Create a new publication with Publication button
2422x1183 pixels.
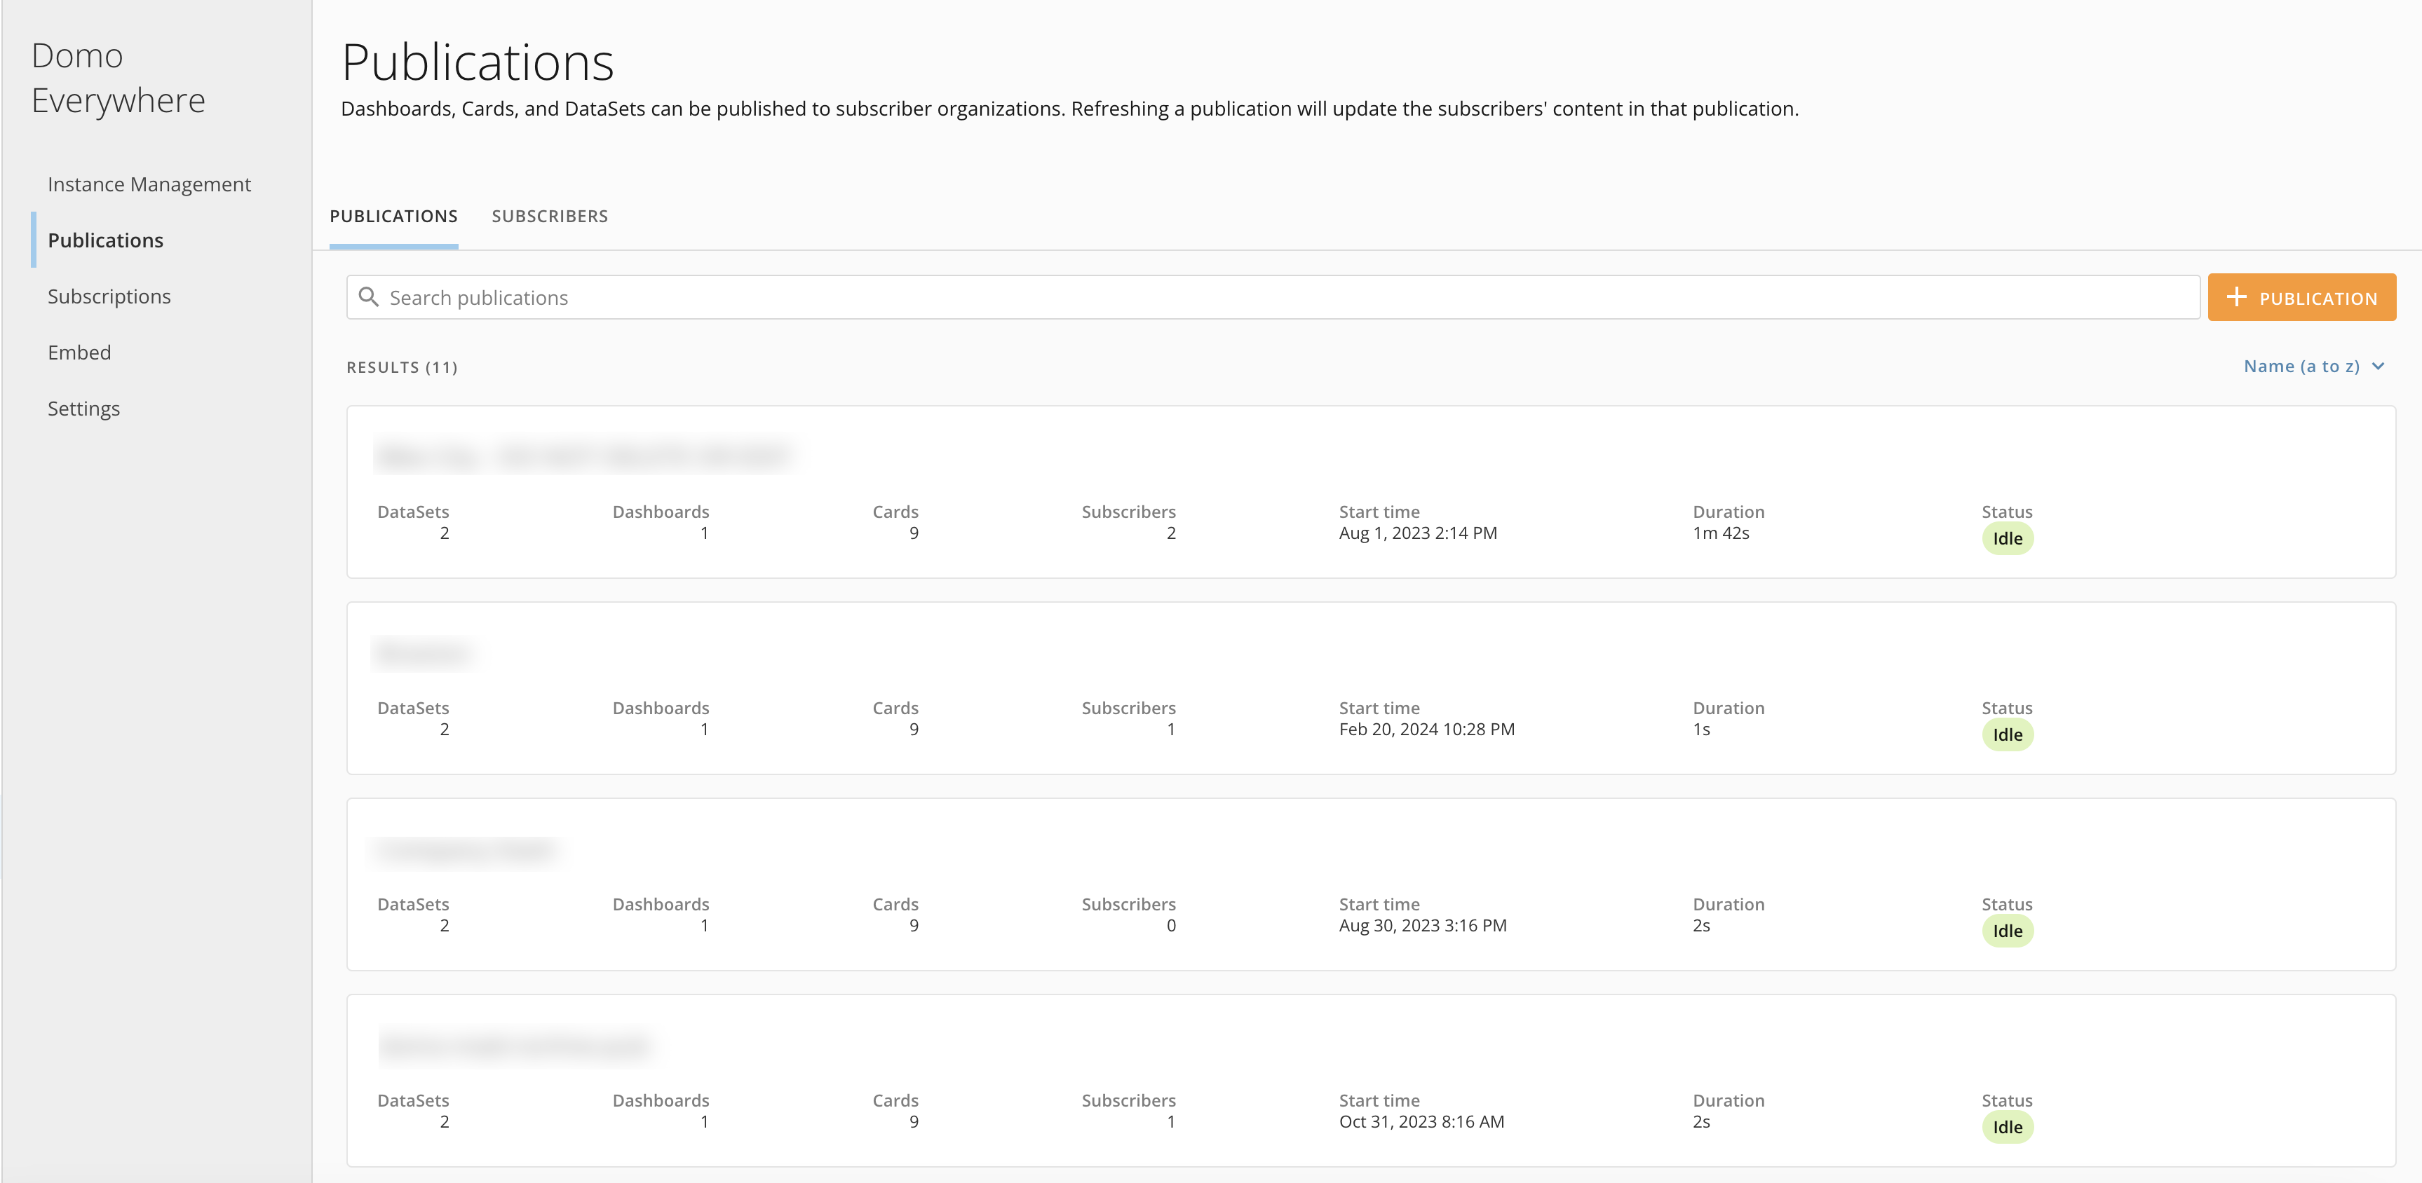tap(2301, 297)
